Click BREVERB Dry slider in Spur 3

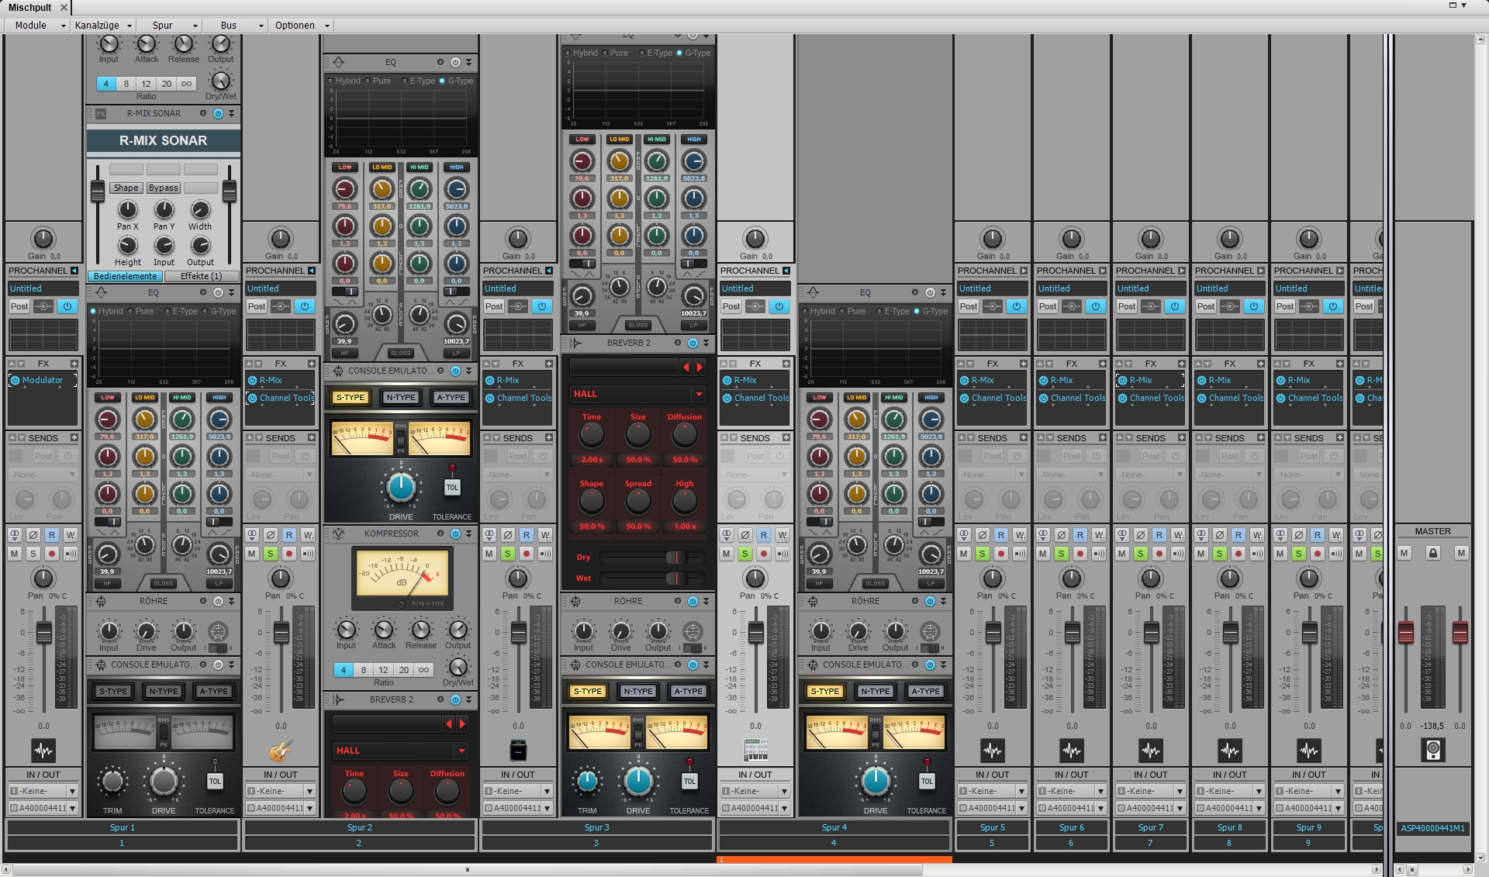tap(651, 557)
